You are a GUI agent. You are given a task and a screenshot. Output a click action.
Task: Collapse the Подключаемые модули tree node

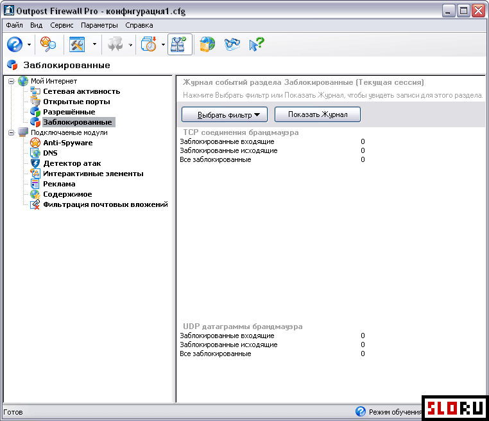11,133
